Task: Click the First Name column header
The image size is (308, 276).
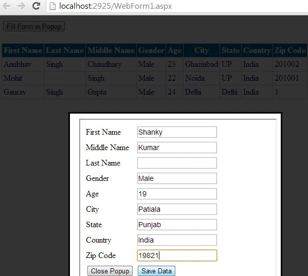Action: tap(23, 50)
